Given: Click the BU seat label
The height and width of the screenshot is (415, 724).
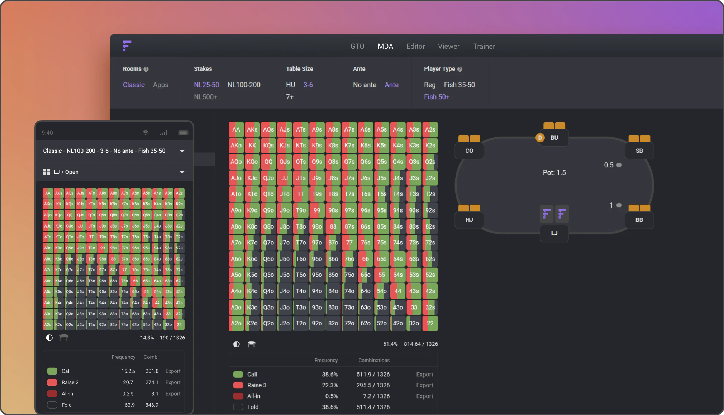Looking at the screenshot, I should point(554,138).
